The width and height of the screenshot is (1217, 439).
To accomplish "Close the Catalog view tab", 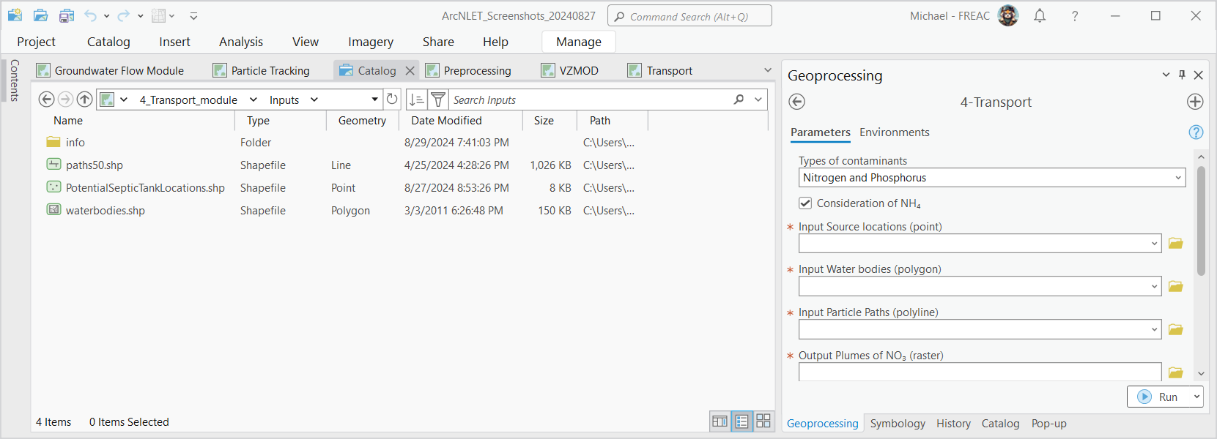I will [410, 70].
